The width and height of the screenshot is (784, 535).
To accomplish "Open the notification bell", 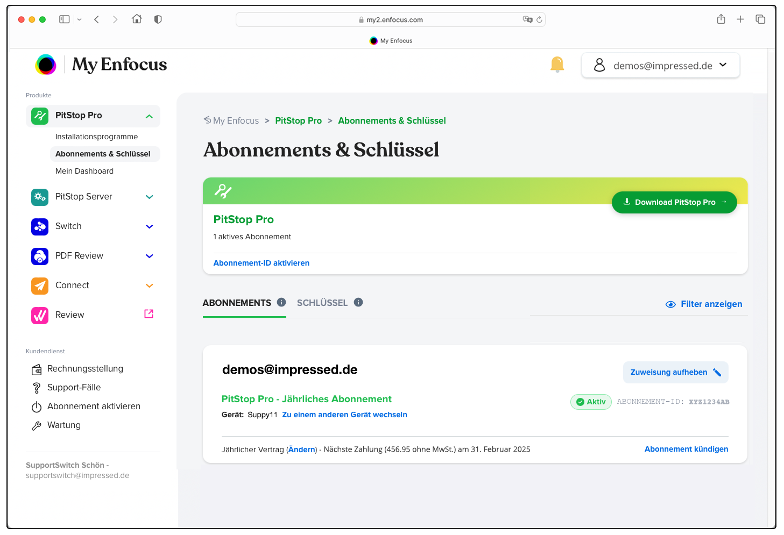I will pyautogui.click(x=557, y=65).
